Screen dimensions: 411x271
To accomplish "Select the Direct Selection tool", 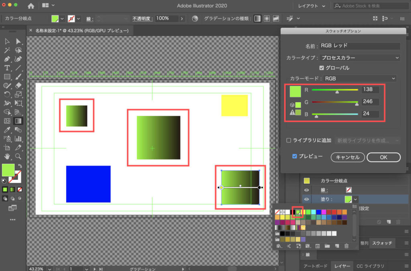I will click(18, 41).
